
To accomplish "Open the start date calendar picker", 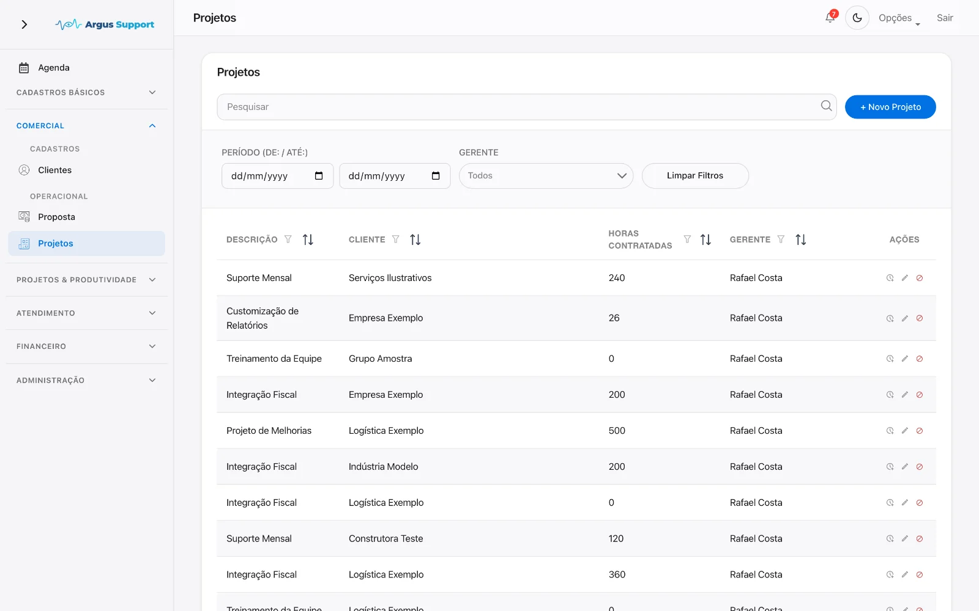I will pos(319,176).
